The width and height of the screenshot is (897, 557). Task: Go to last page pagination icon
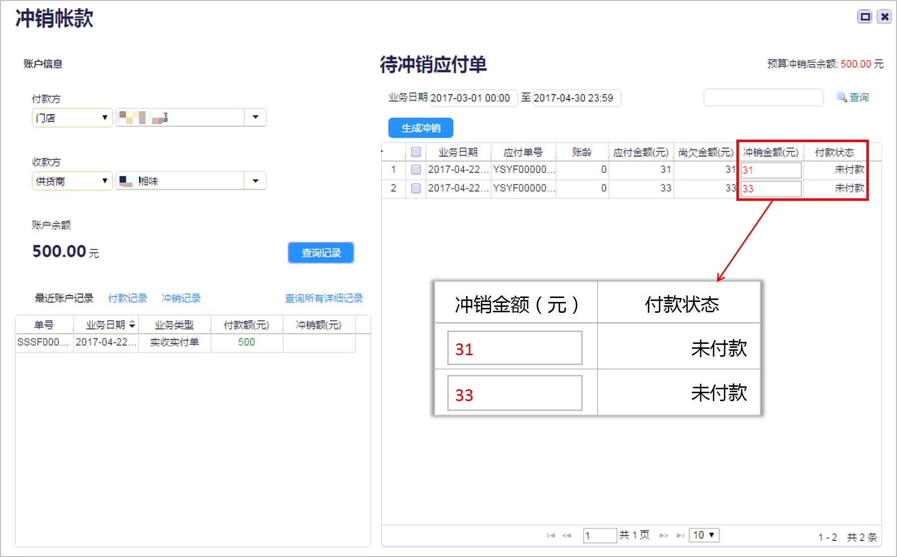tap(681, 535)
